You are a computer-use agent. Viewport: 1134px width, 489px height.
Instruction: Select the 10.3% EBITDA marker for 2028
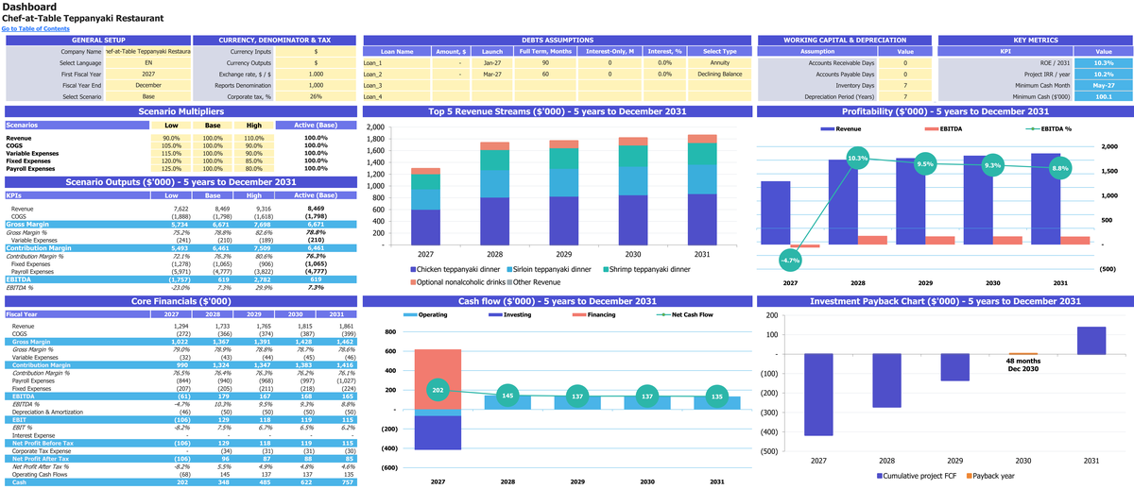pos(857,159)
